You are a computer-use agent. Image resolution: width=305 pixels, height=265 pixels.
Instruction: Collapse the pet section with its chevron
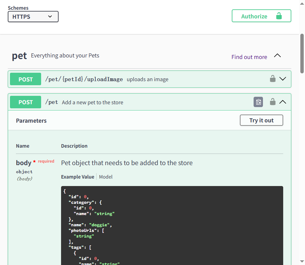(x=277, y=56)
